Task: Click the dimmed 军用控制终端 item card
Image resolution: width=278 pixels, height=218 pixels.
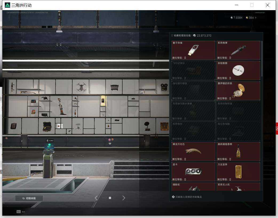Action: [x=238, y=111]
